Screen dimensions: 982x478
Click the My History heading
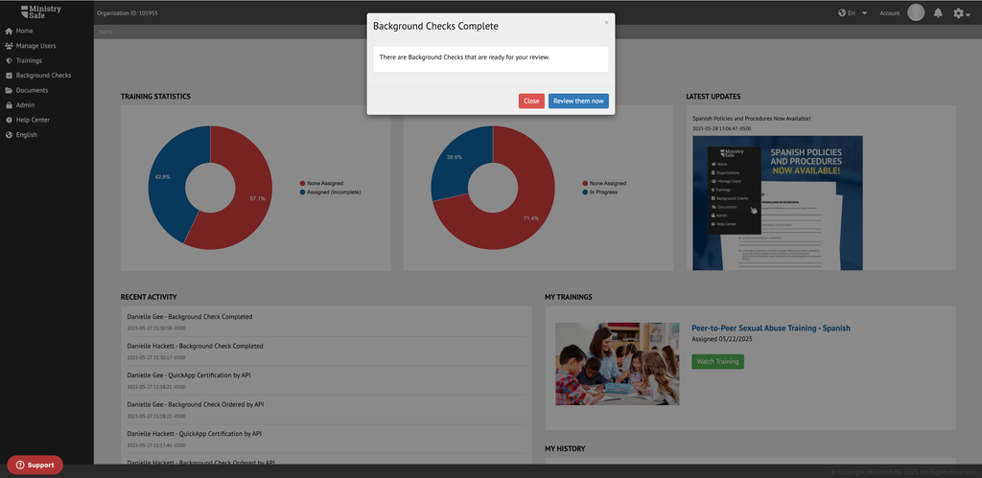[565, 448]
